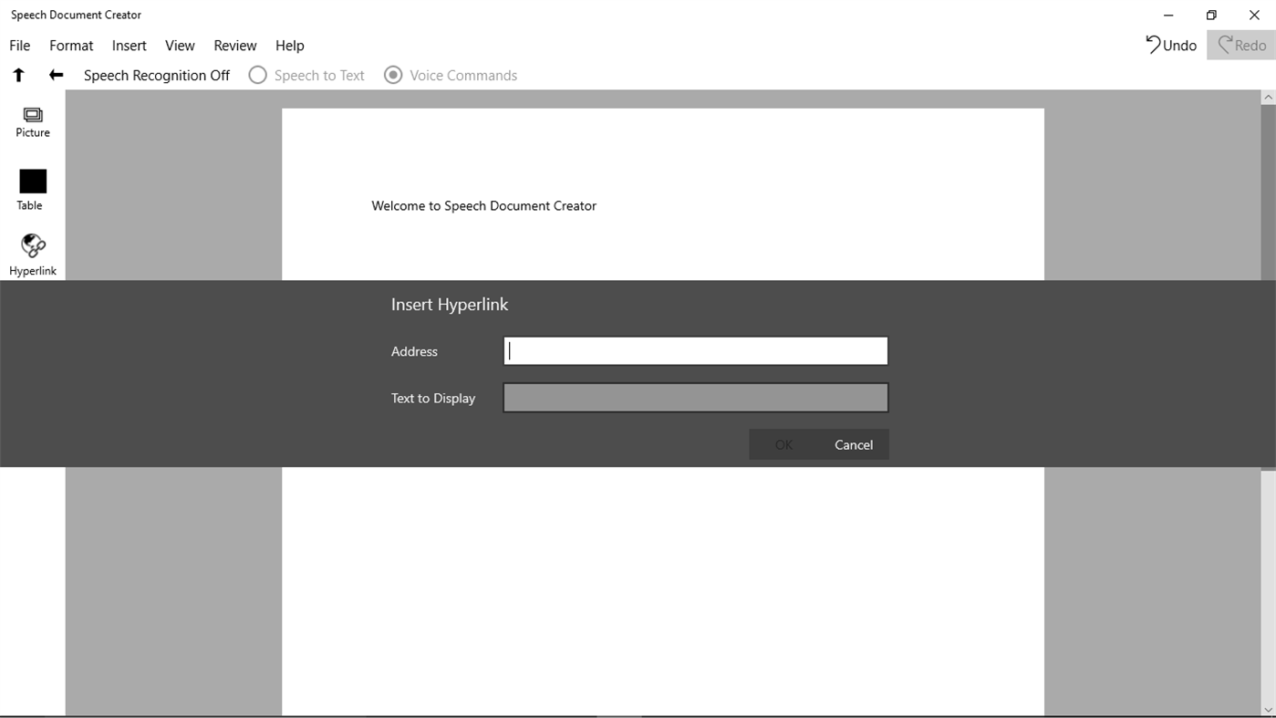Select the Table insert tool

[30, 187]
